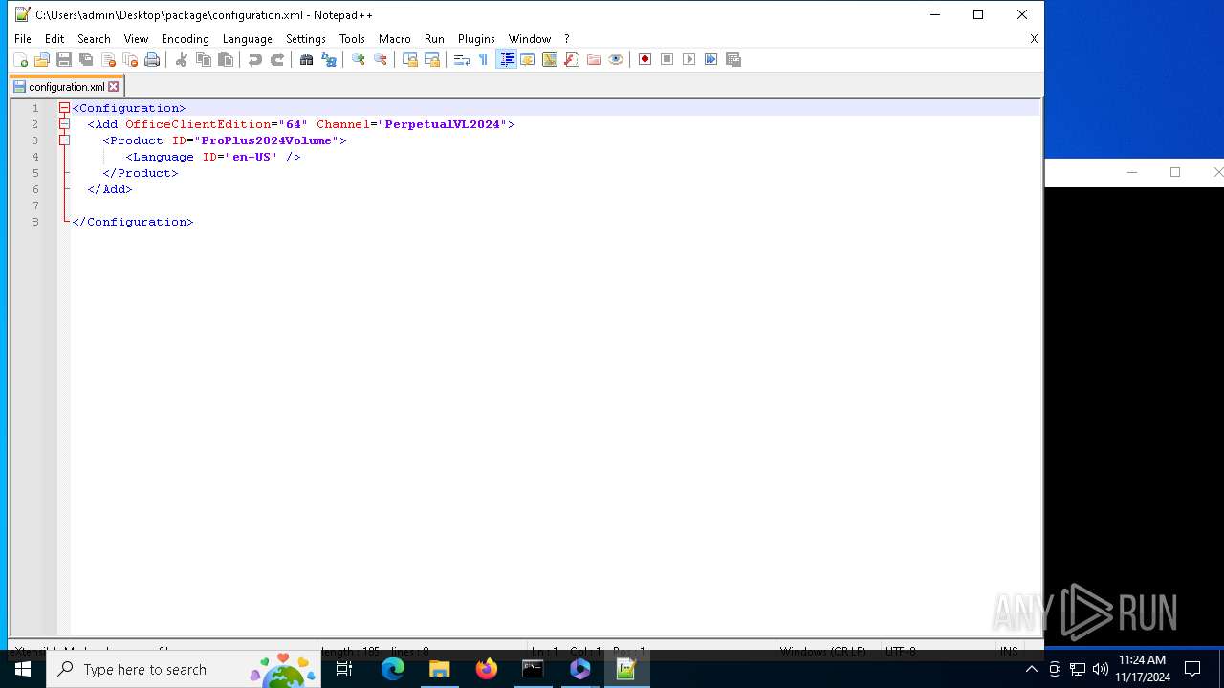Click the Open file toolbar icon

coord(42,59)
